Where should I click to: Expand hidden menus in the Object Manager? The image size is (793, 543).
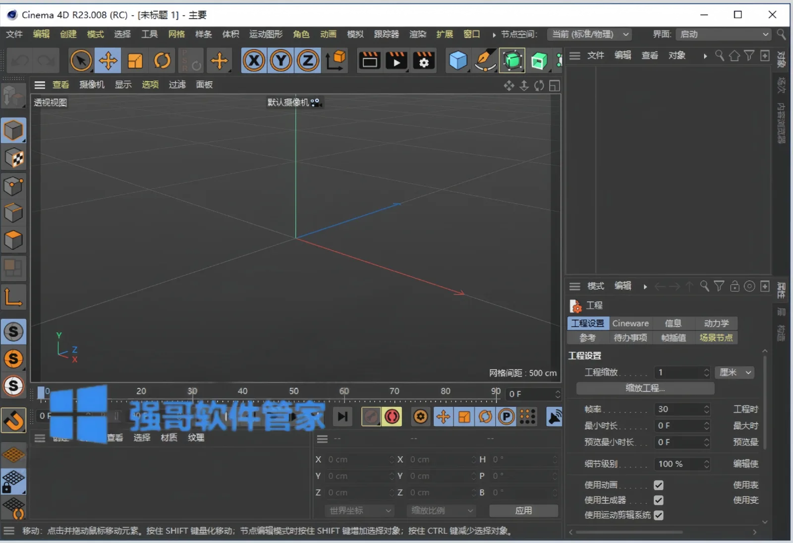pyautogui.click(x=705, y=56)
